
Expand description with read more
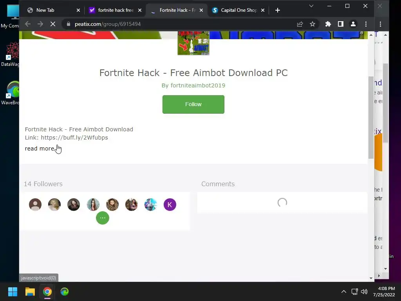tap(40, 149)
